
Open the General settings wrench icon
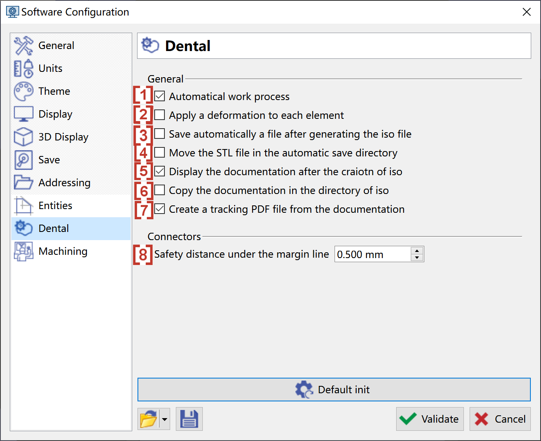point(23,45)
